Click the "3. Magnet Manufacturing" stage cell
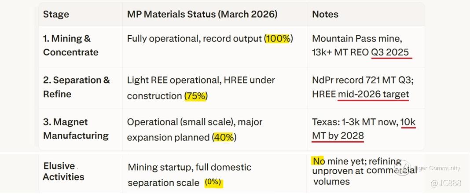The height and width of the screenshot is (194, 470). point(76,128)
